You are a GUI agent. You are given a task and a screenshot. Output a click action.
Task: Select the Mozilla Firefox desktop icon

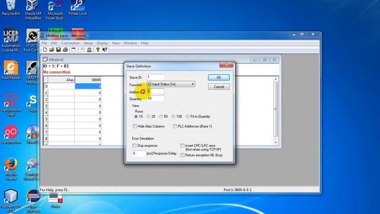coord(11,169)
